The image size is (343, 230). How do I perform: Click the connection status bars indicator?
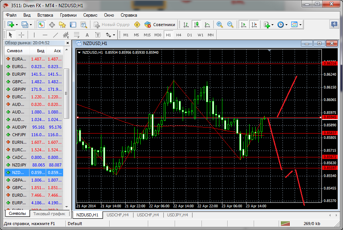[x=285, y=224]
